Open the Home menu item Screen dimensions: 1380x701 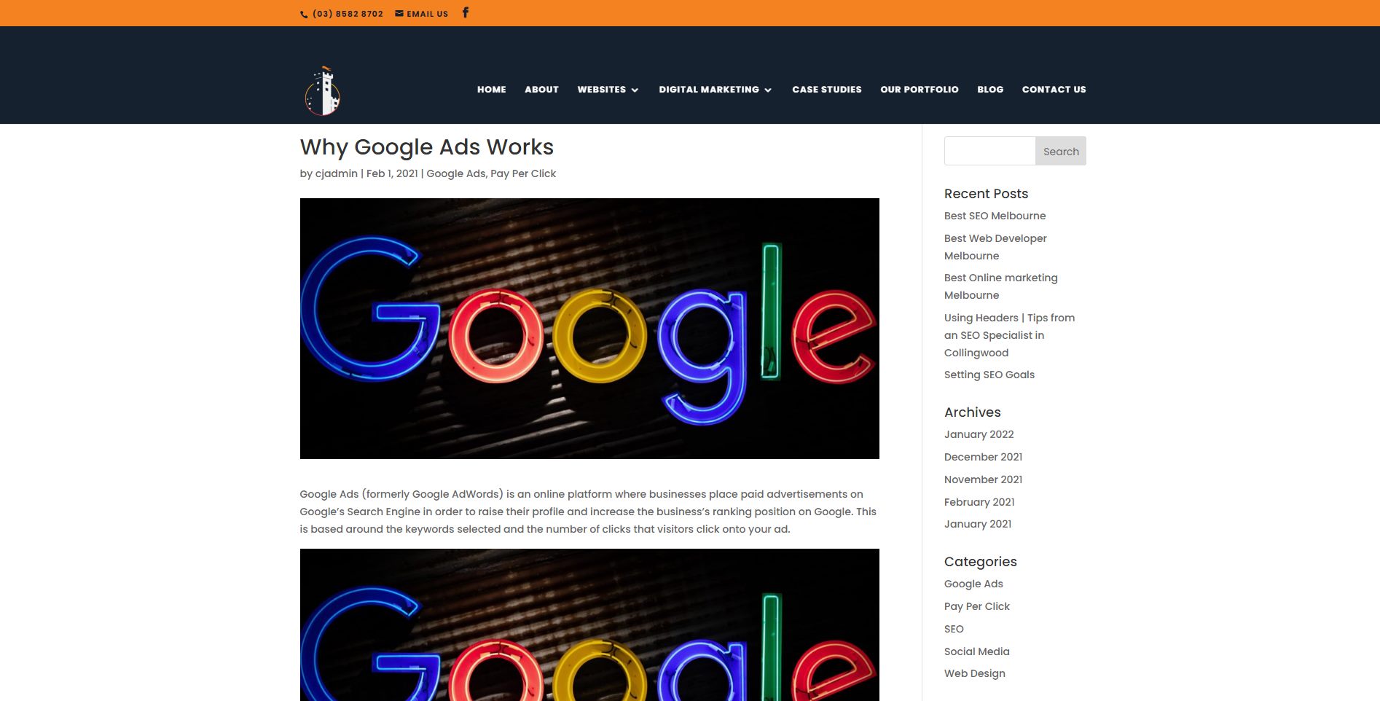(492, 89)
